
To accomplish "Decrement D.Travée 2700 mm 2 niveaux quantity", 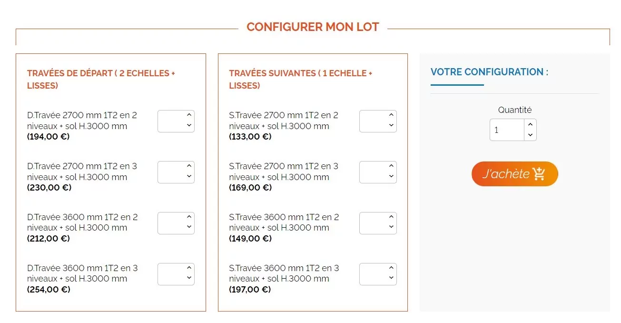I will click(x=189, y=126).
